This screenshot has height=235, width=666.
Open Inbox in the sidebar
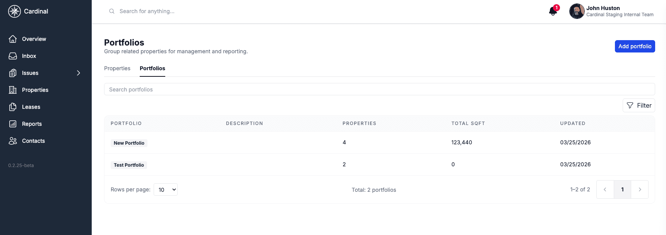(29, 56)
